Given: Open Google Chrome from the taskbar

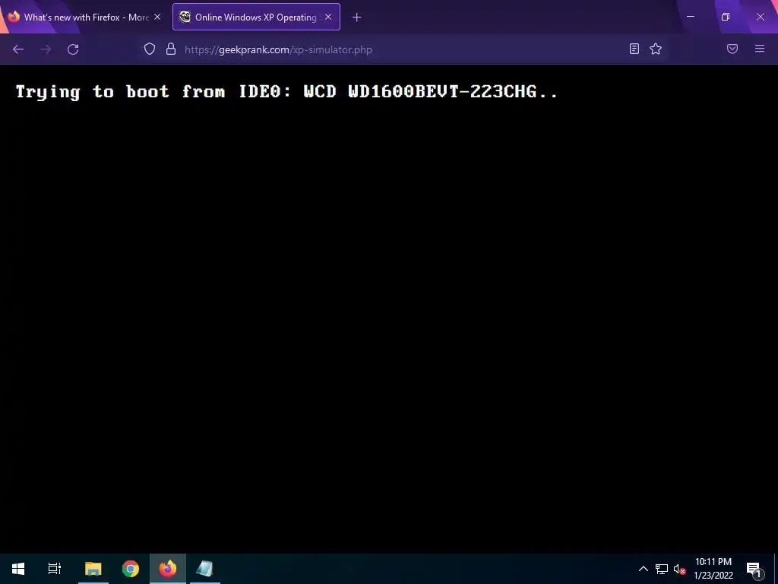Looking at the screenshot, I should (131, 569).
